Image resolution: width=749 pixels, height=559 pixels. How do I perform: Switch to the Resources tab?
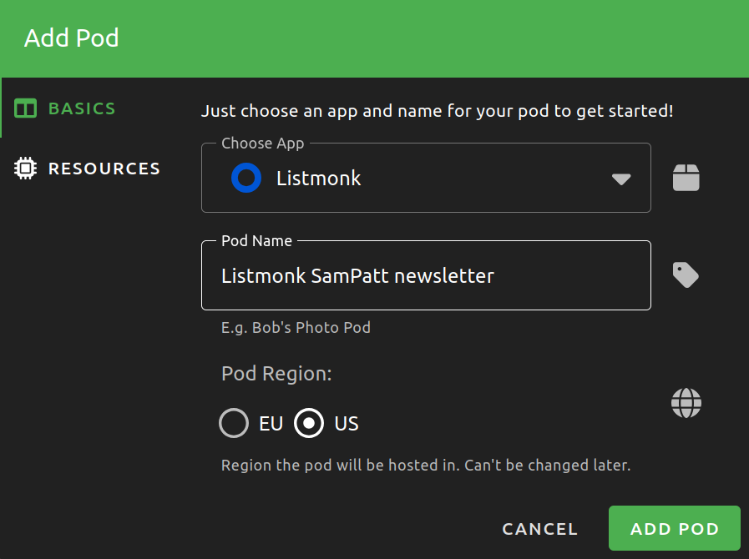click(x=88, y=168)
